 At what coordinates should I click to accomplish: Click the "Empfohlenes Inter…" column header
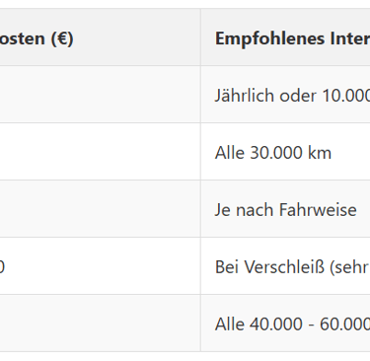click(285, 37)
